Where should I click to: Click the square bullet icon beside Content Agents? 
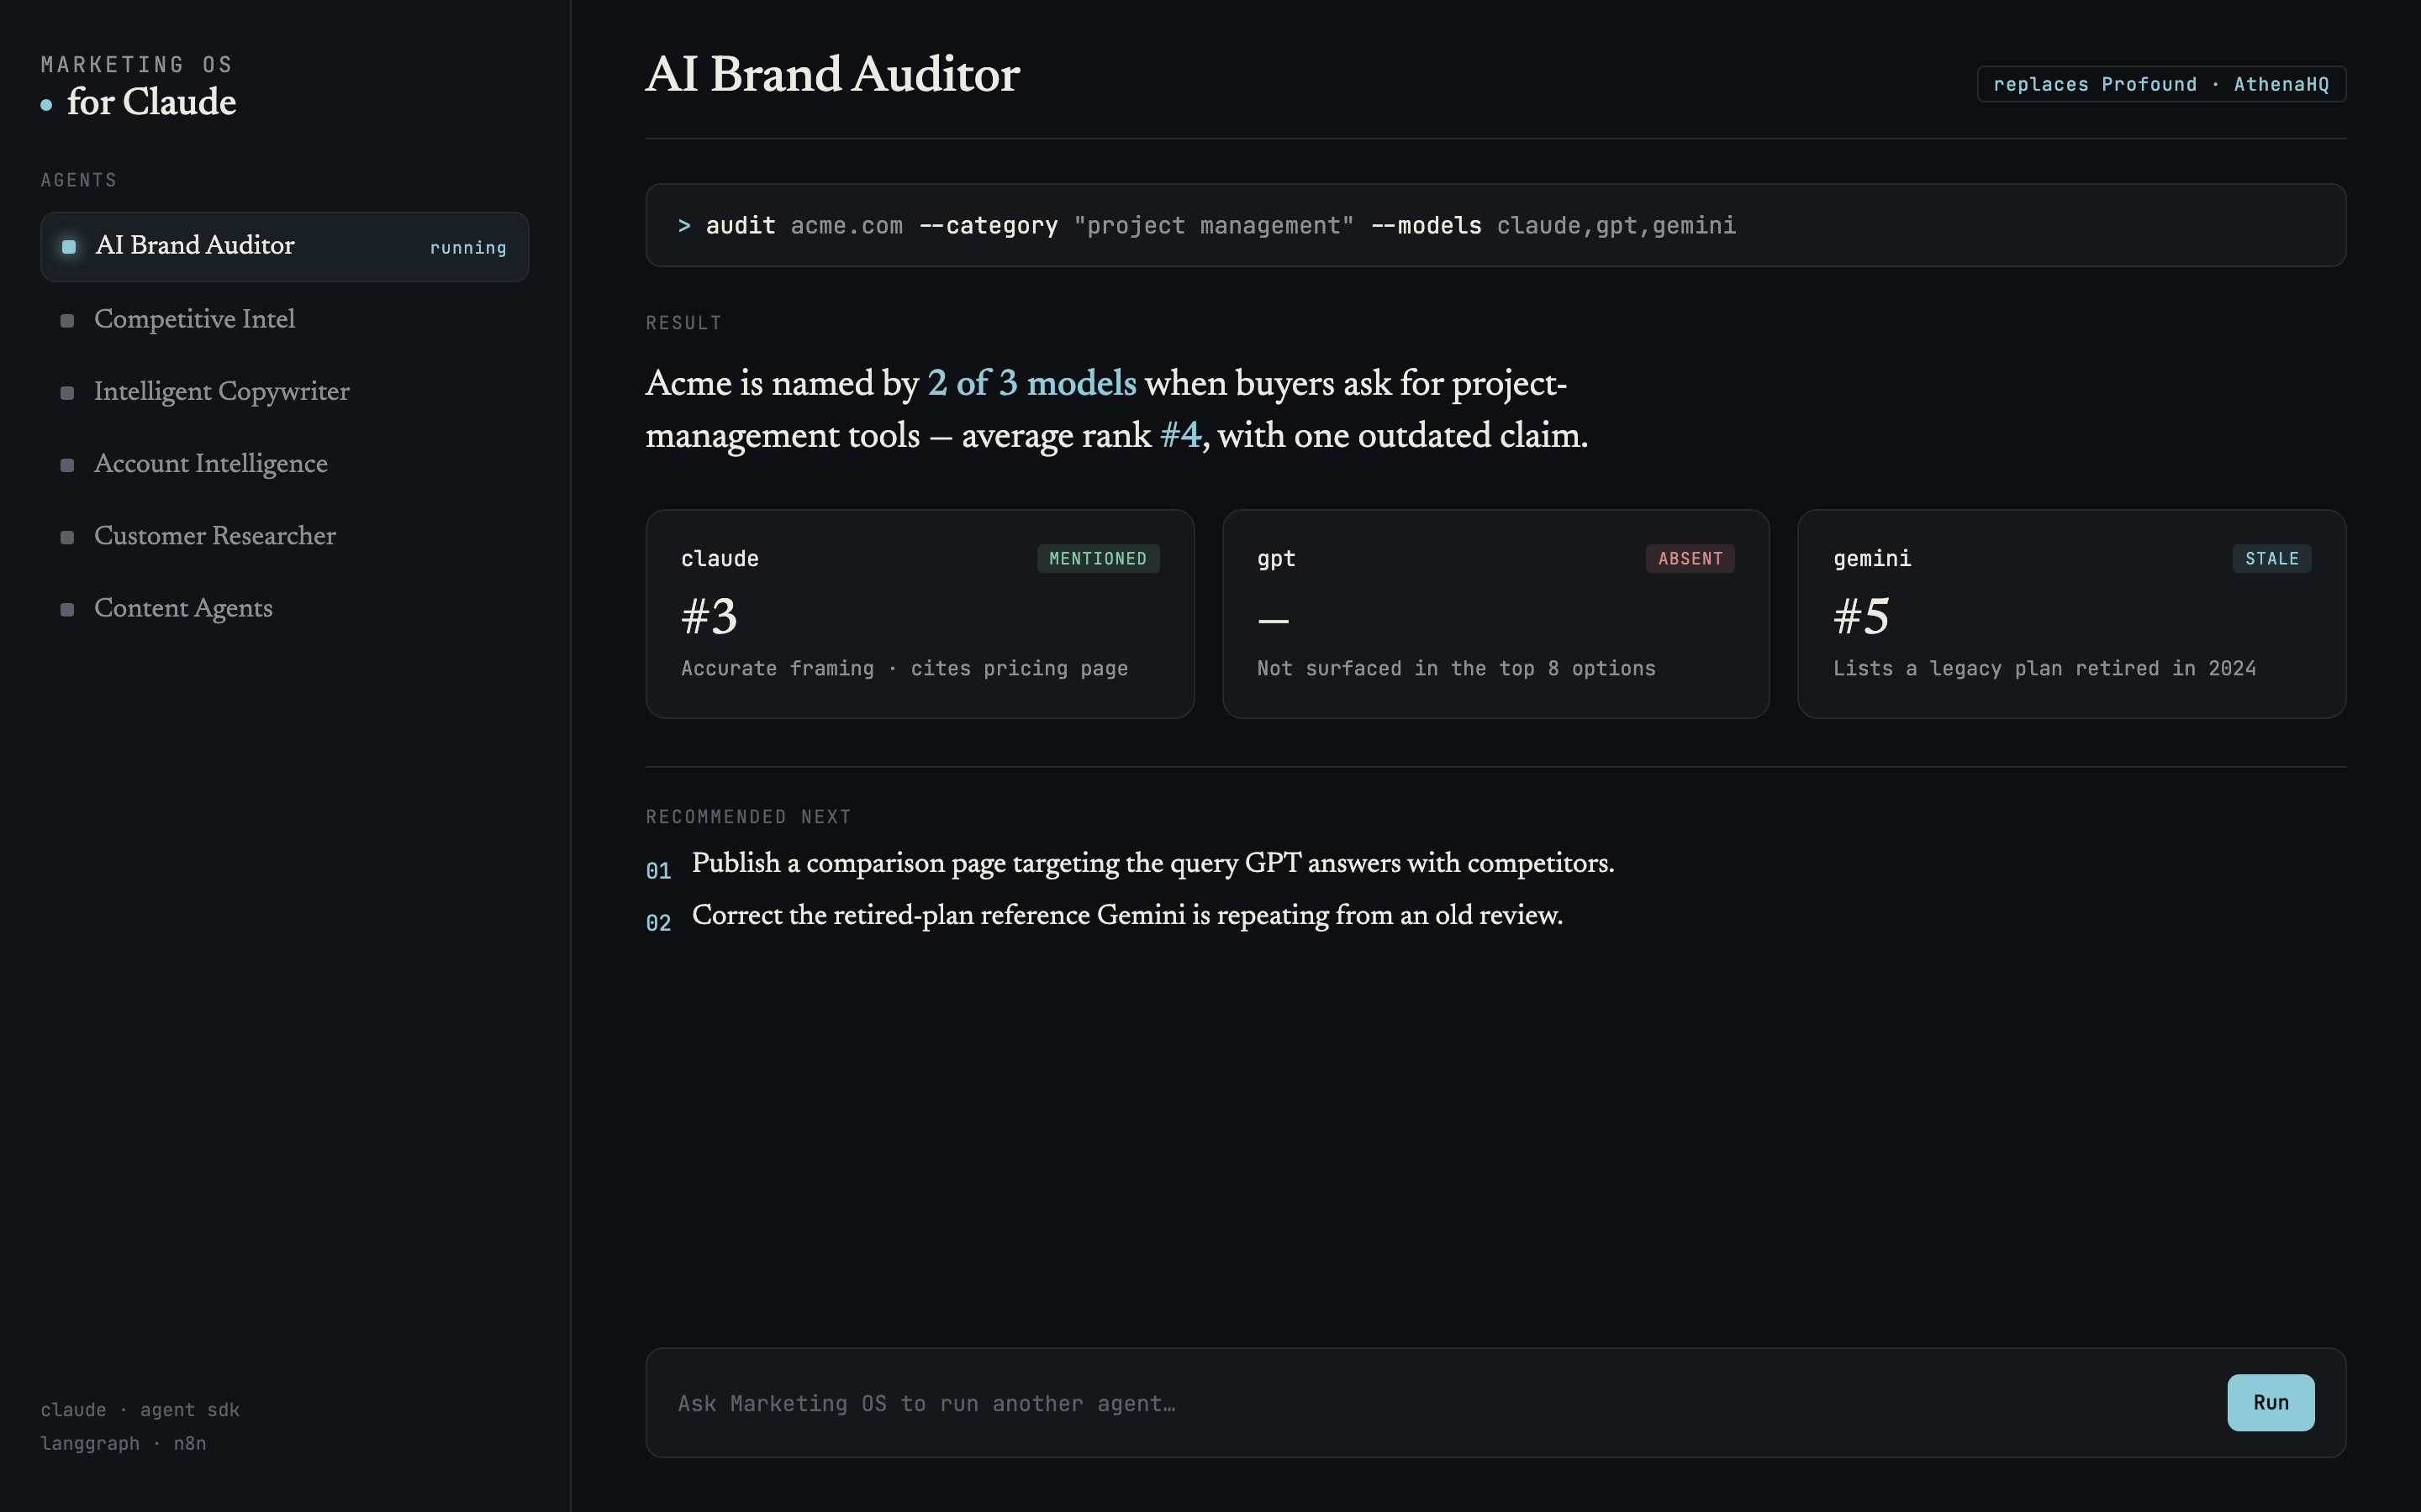click(67, 610)
